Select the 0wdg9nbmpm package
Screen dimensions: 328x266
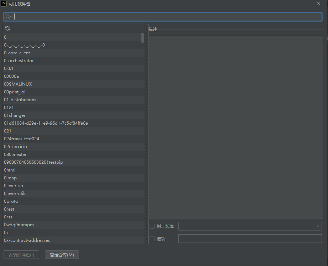tap(74, 225)
